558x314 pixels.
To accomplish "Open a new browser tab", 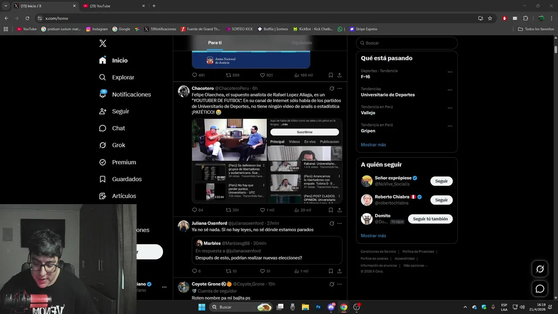I will point(154,6).
